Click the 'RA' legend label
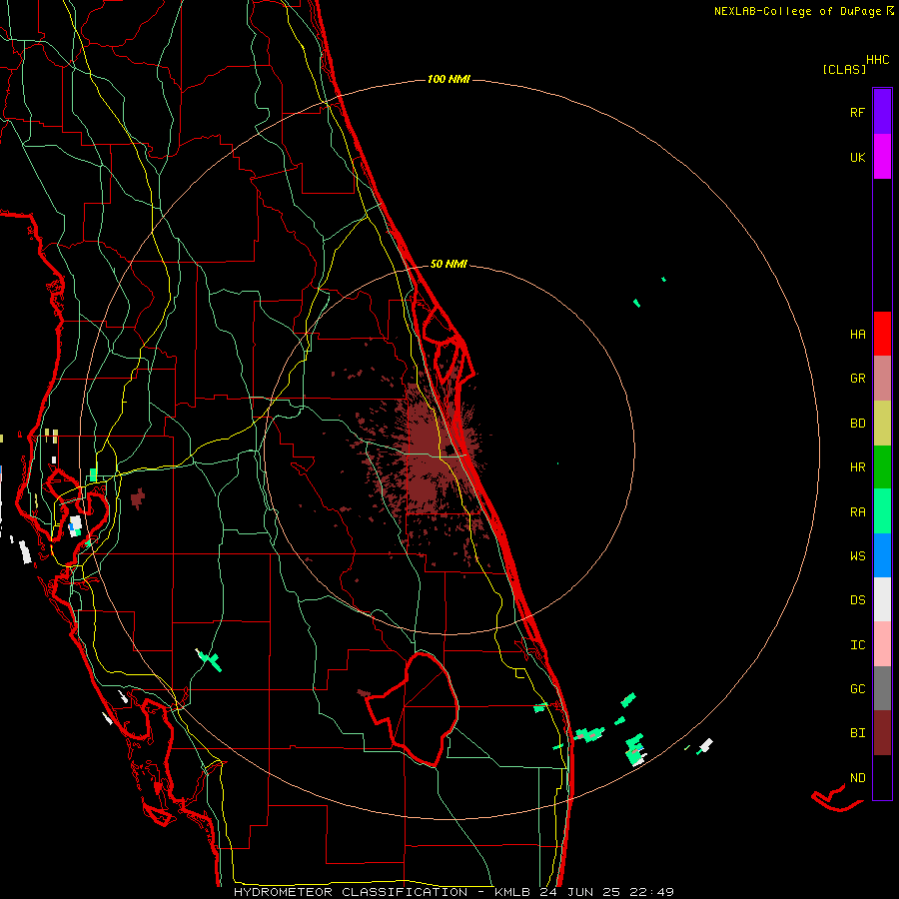This screenshot has height=899, width=899. tap(857, 511)
